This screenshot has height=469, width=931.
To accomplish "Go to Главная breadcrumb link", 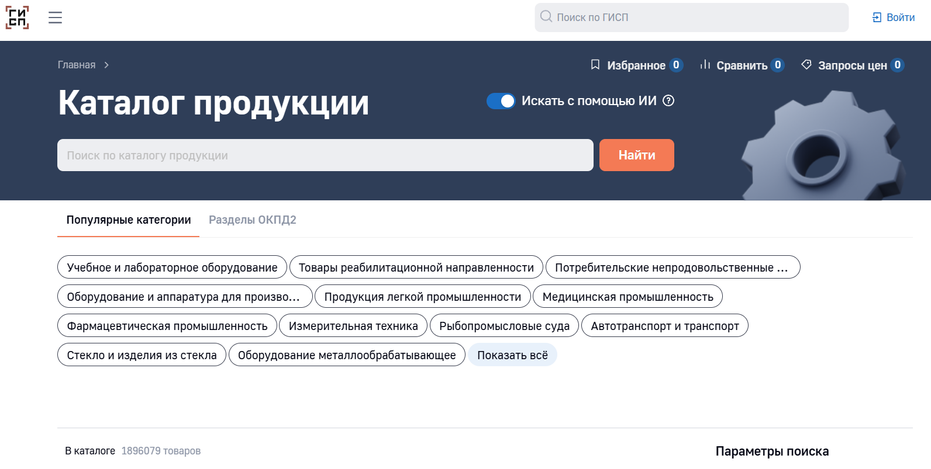I will 77,65.
